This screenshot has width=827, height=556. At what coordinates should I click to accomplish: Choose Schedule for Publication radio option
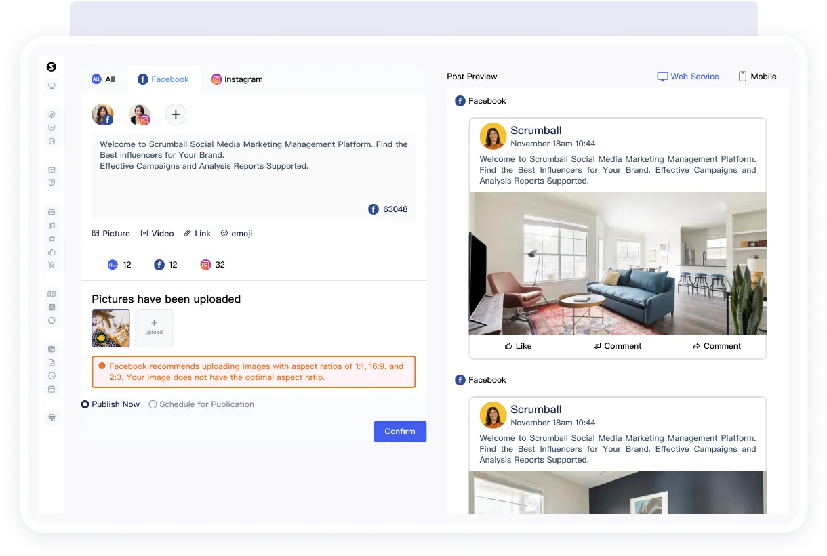pyautogui.click(x=153, y=404)
